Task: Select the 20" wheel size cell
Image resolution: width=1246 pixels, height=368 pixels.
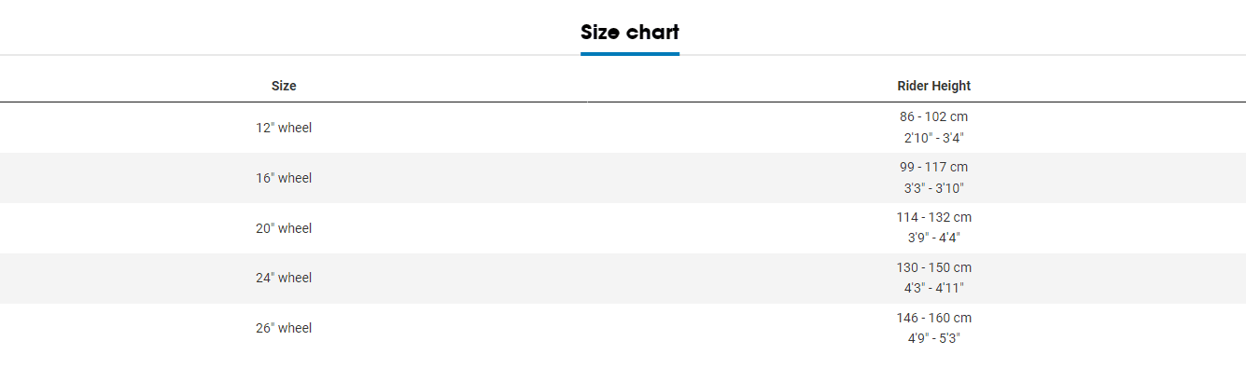Action: [x=284, y=228]
